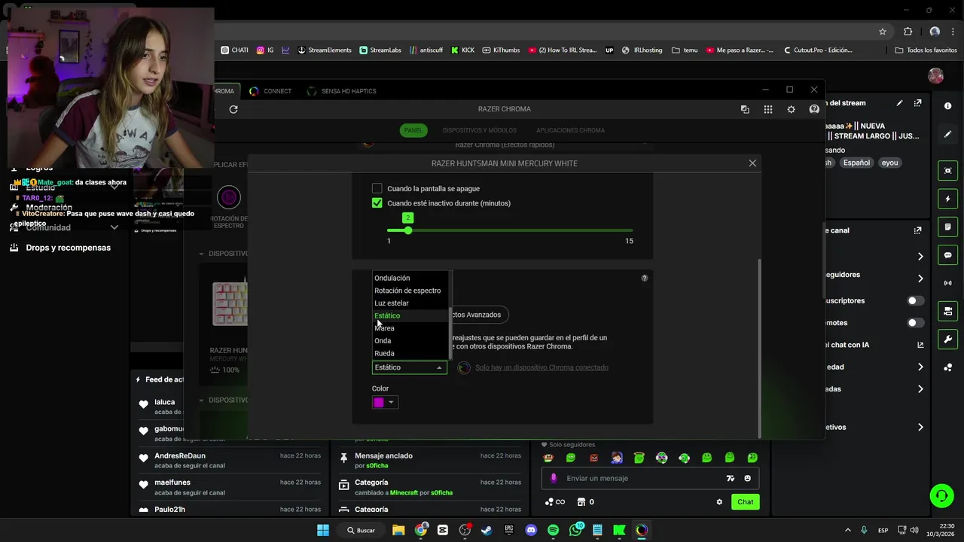The image size is (964, 542).
Task: Open Windows Start menu
Action: point(323,530)
